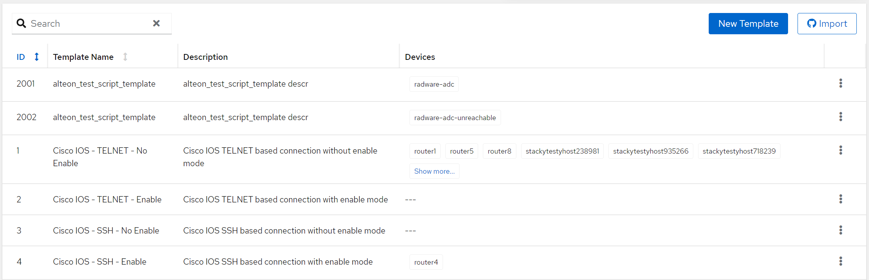Click ID 2001 cell

pos(26,84)
